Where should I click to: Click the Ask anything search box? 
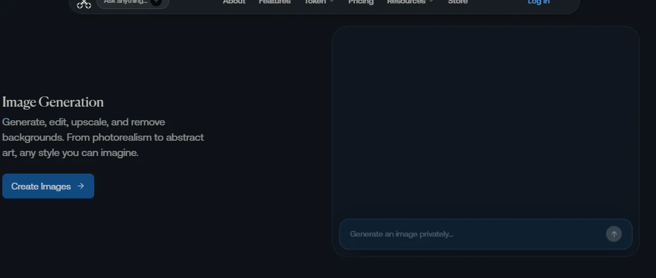click(133, 3)
